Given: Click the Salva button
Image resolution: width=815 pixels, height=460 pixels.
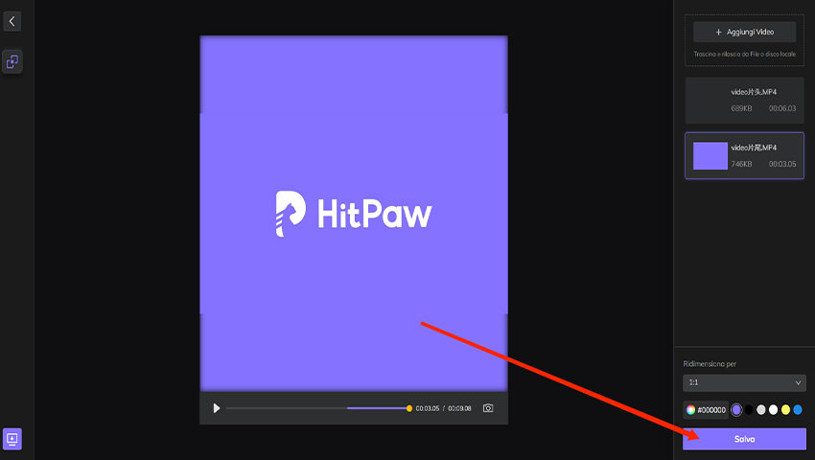Looking at the screenshot, I should click(744, 439).
